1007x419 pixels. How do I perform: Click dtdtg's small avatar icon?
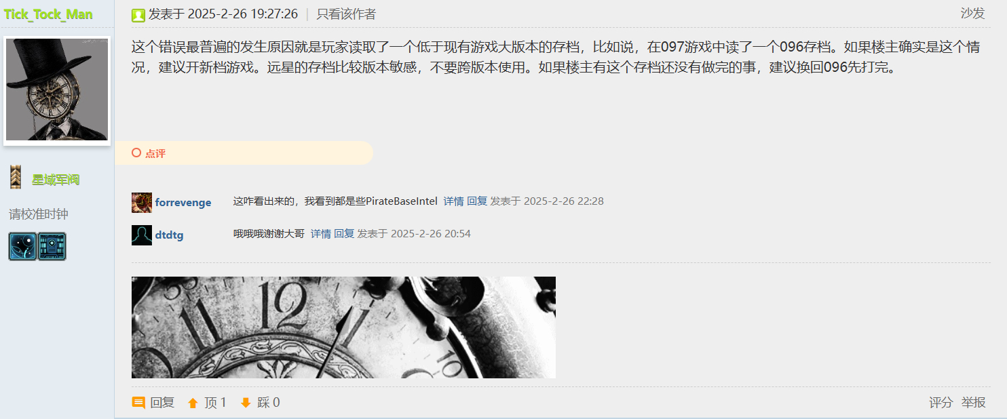coord(142,235)
